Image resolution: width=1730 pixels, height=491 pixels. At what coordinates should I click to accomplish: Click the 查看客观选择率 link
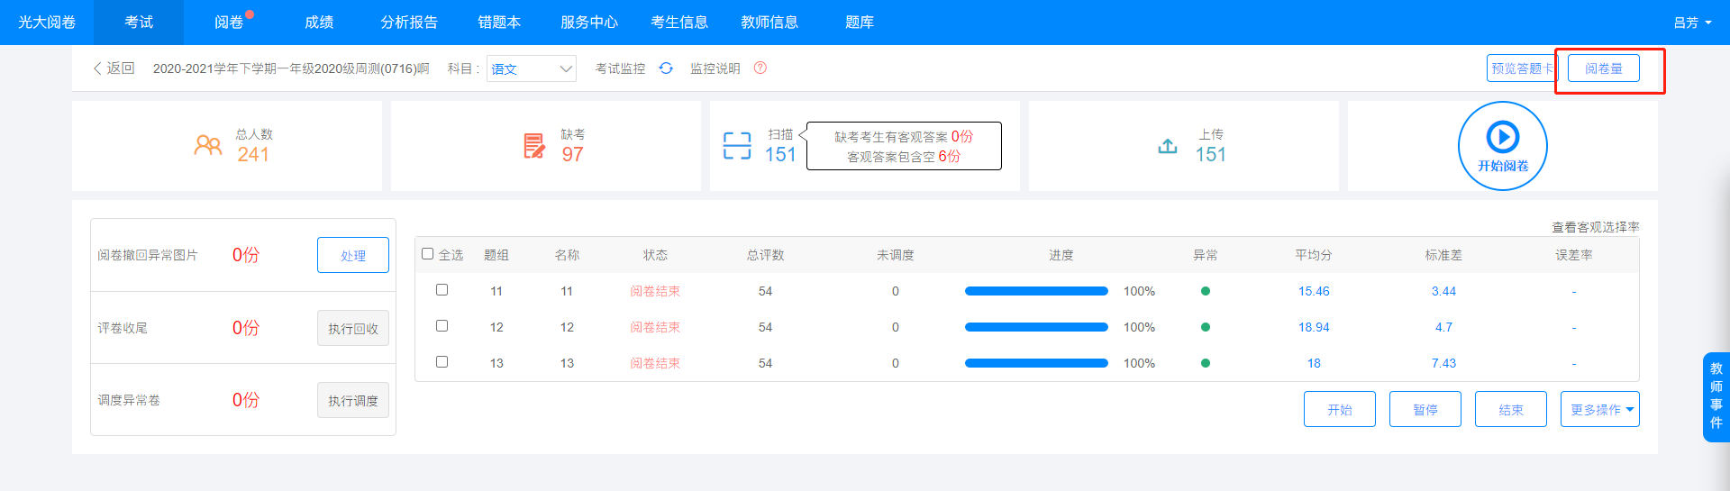[1595, 227]
